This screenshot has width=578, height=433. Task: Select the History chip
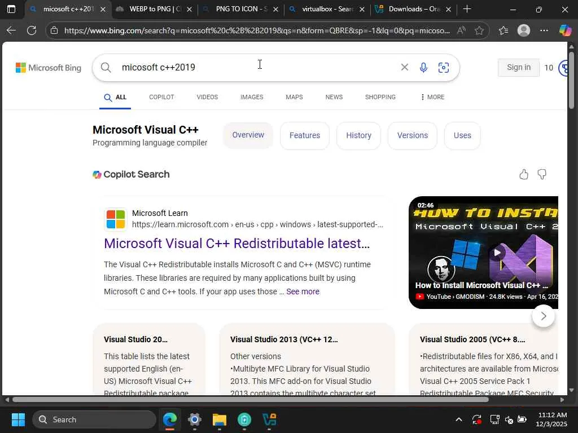point(358,135)
